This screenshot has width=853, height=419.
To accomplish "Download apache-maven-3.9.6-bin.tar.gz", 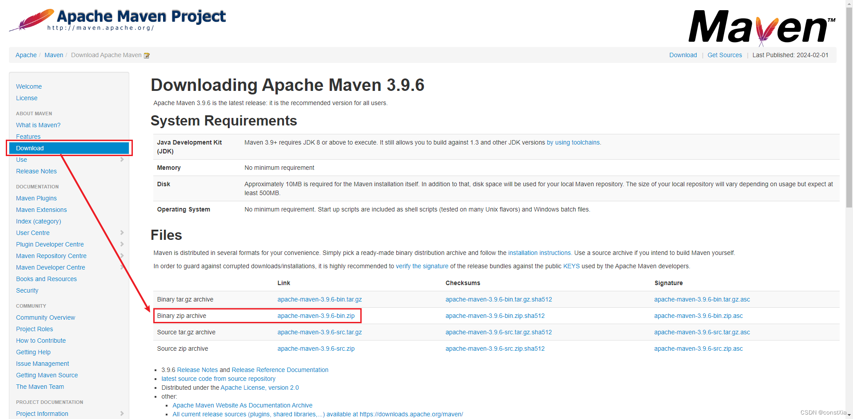I will (x=319, y=299).
